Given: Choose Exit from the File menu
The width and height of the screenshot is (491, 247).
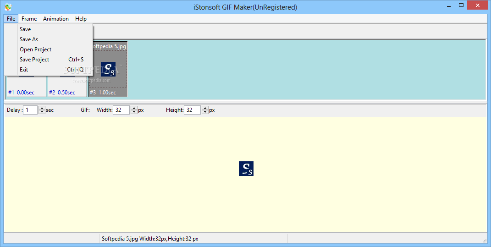Looking at the screenshot, I should point(49,70).
